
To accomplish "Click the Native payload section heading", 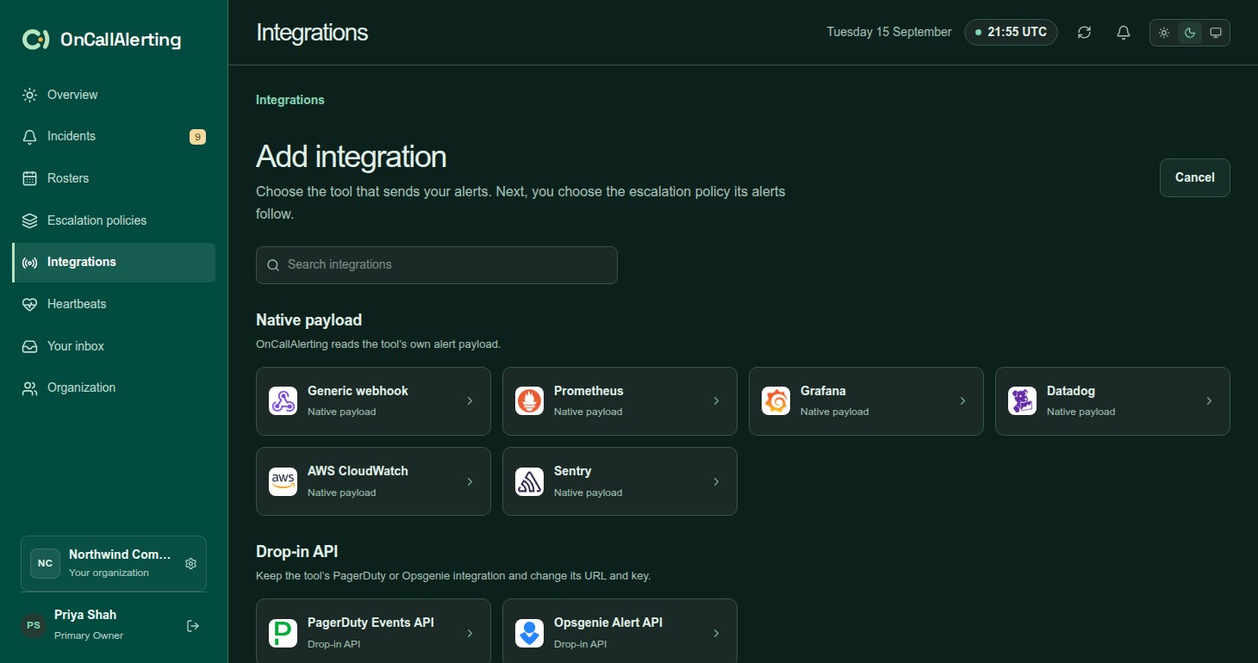I will [308, 320].
